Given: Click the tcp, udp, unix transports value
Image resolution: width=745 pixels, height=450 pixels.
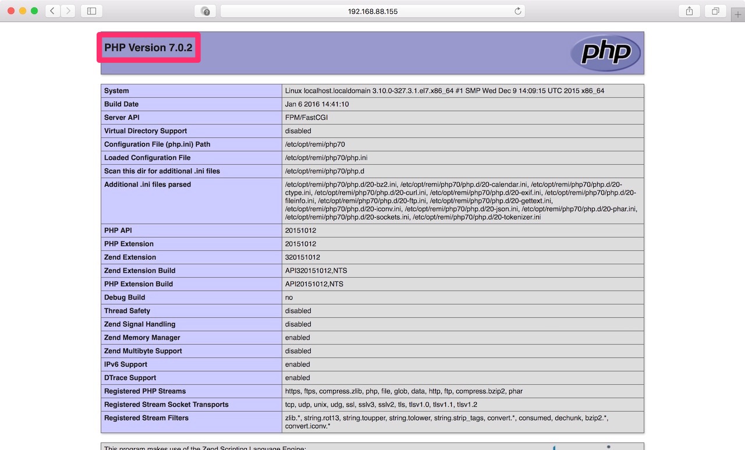Looking at the screenshot, I should (381, 405).
